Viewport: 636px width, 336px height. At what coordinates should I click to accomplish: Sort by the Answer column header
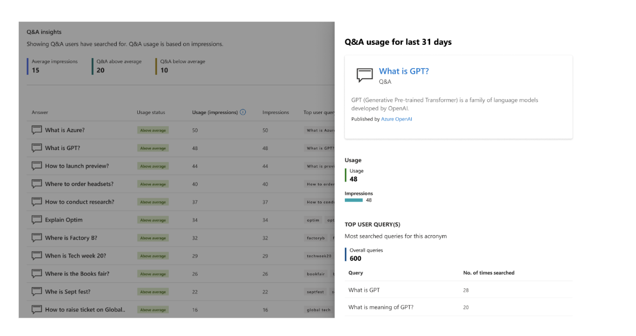40,112
